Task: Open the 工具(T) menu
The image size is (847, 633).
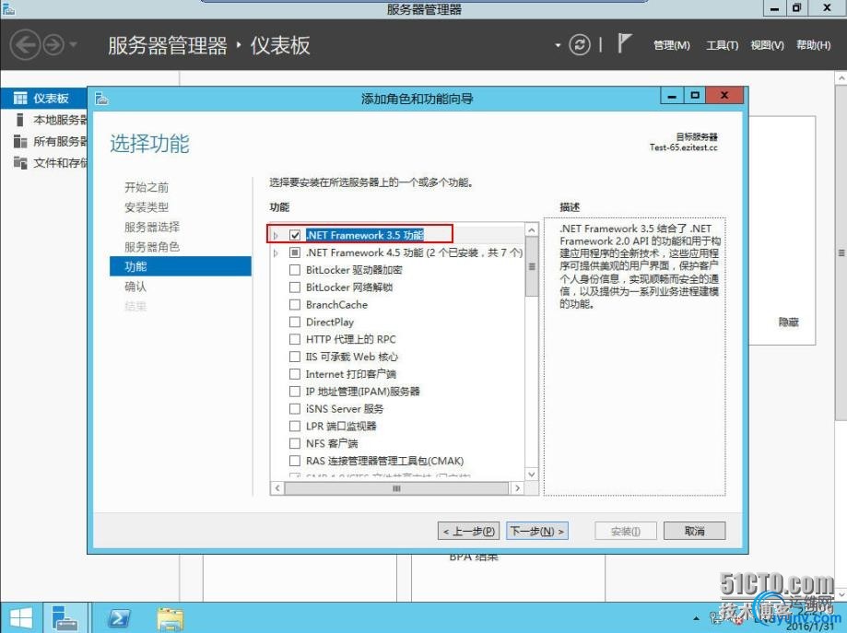Action: [x=723, y=45]
